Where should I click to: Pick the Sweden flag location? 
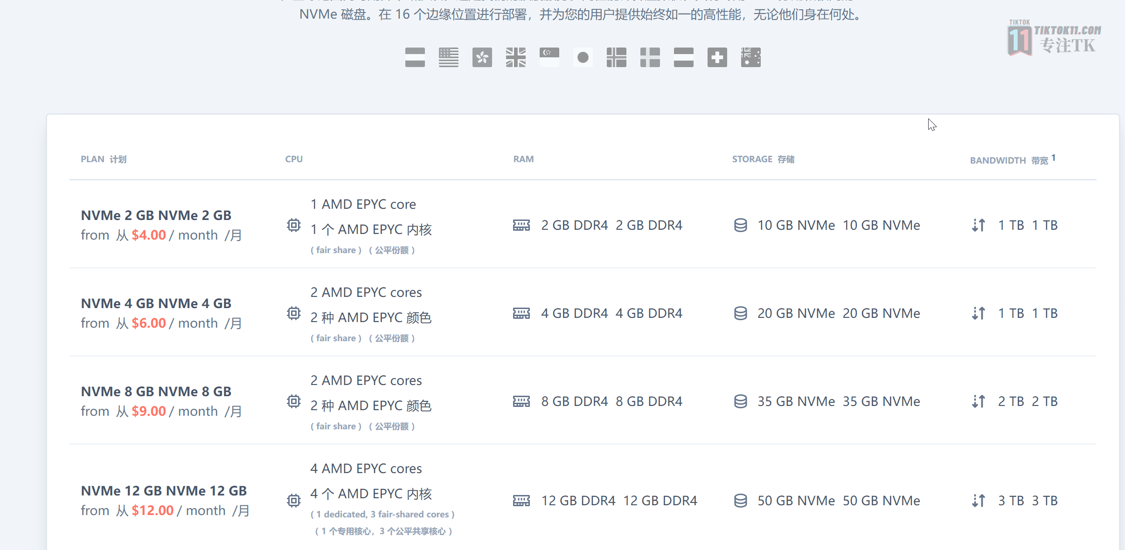click(x=650, y=57)
